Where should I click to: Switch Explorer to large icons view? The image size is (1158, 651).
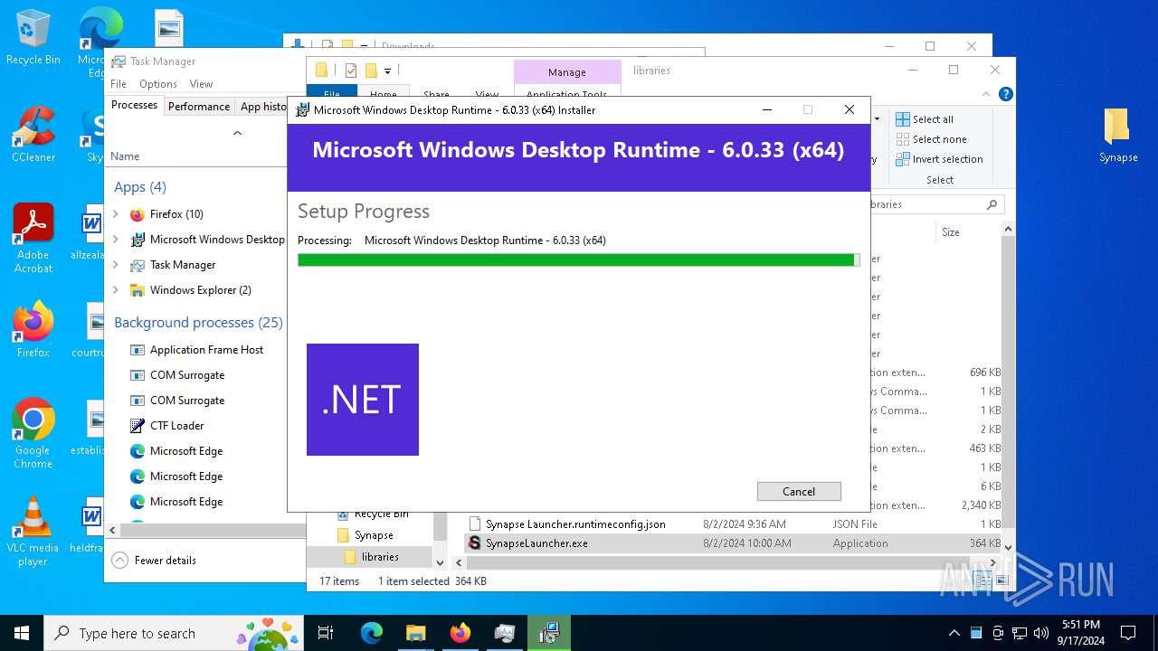coord(1001,581)
